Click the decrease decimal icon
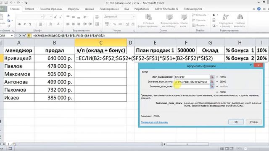Screen dimensions: 269x151 pyautogui.click(x=133, y=24)
